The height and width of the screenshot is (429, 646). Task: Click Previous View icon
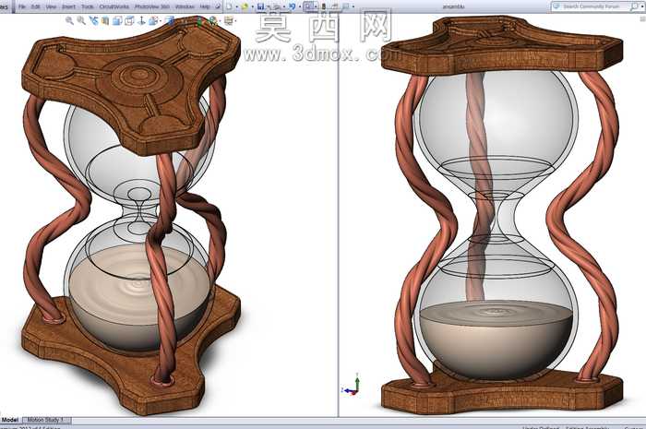point(93,20)
